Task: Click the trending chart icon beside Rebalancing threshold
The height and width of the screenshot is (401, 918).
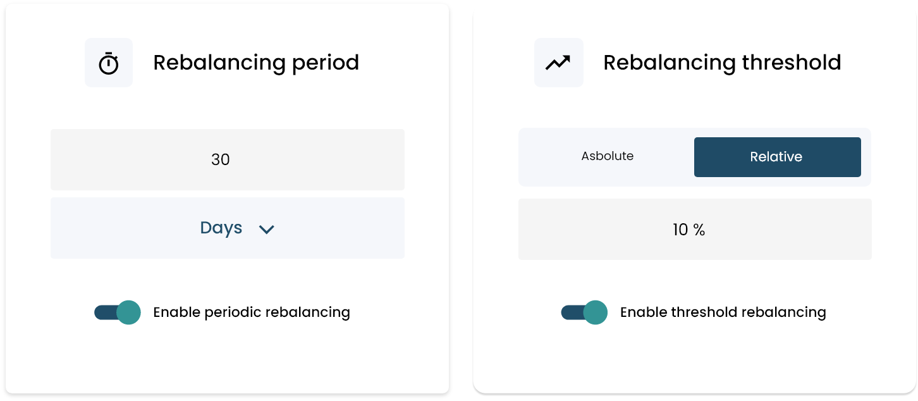Action: 559,62
